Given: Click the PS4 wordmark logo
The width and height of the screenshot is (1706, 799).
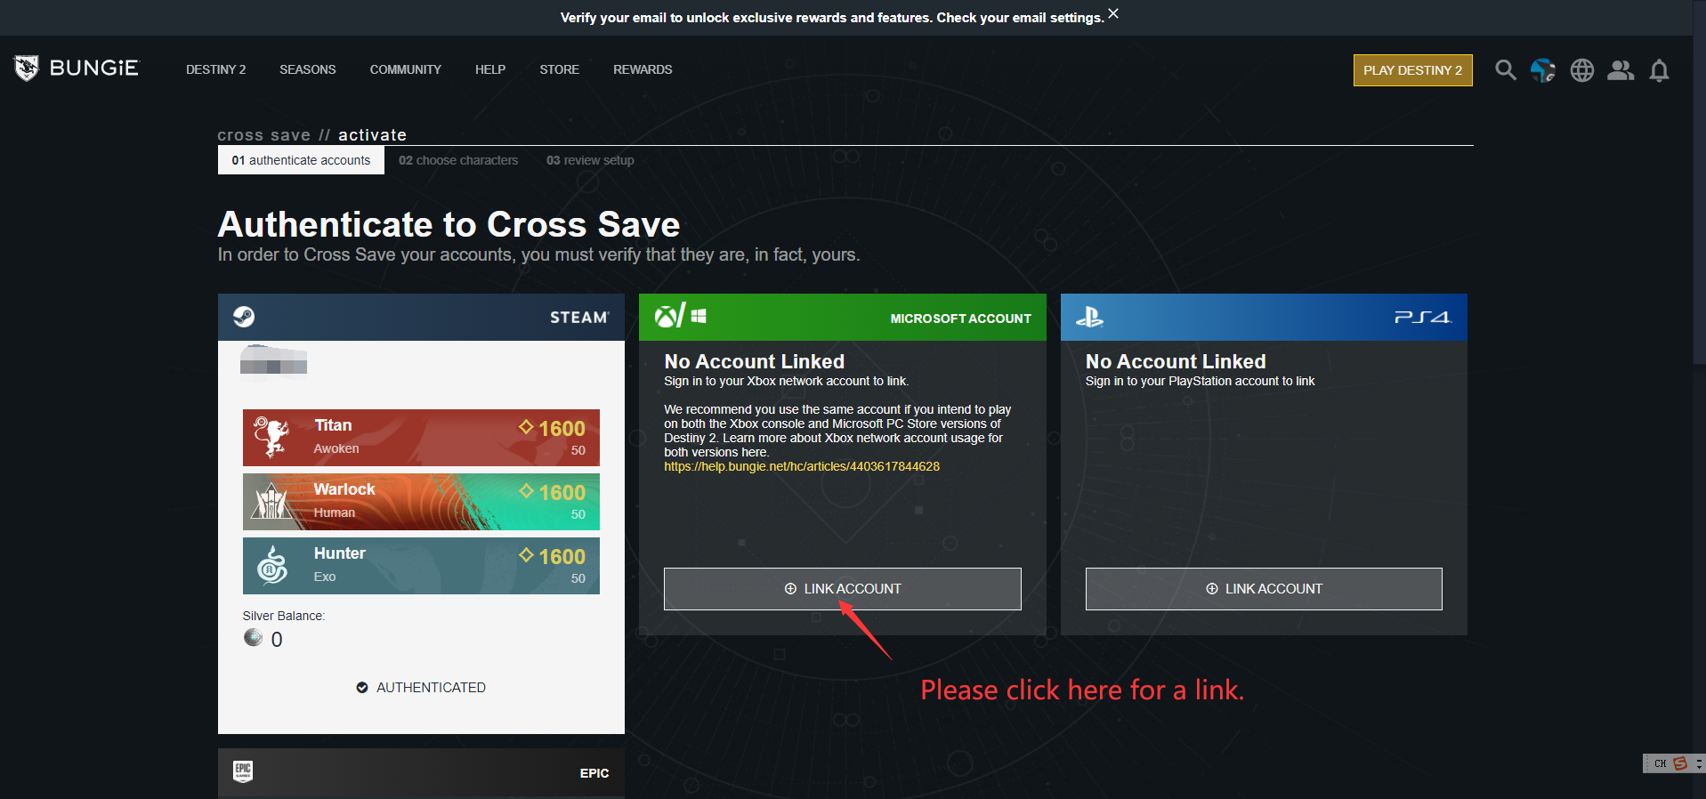Looking at the screenshot, I should click(1422, 317).
